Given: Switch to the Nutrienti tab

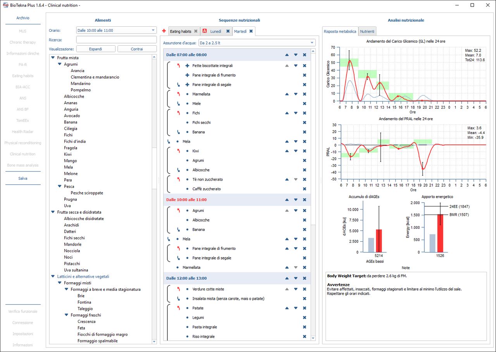Looking at the screenshot, I should pos(367,31).
